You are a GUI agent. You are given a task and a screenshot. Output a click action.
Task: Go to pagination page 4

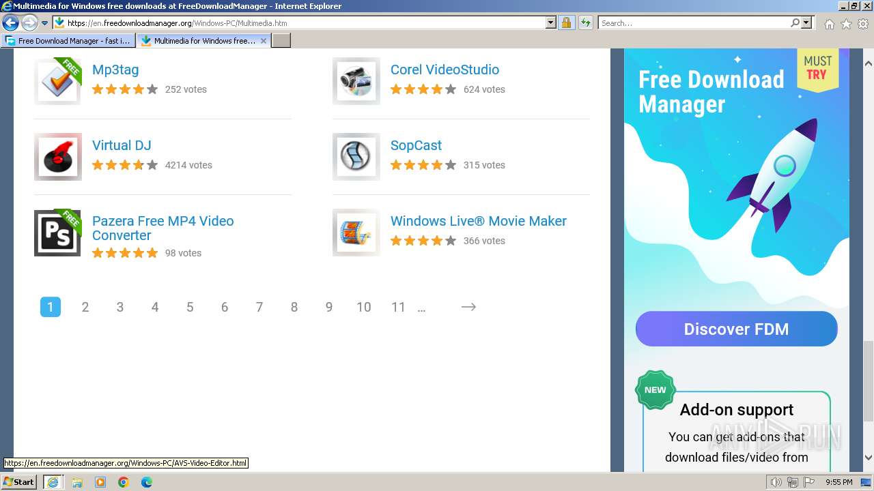[155, 307]
